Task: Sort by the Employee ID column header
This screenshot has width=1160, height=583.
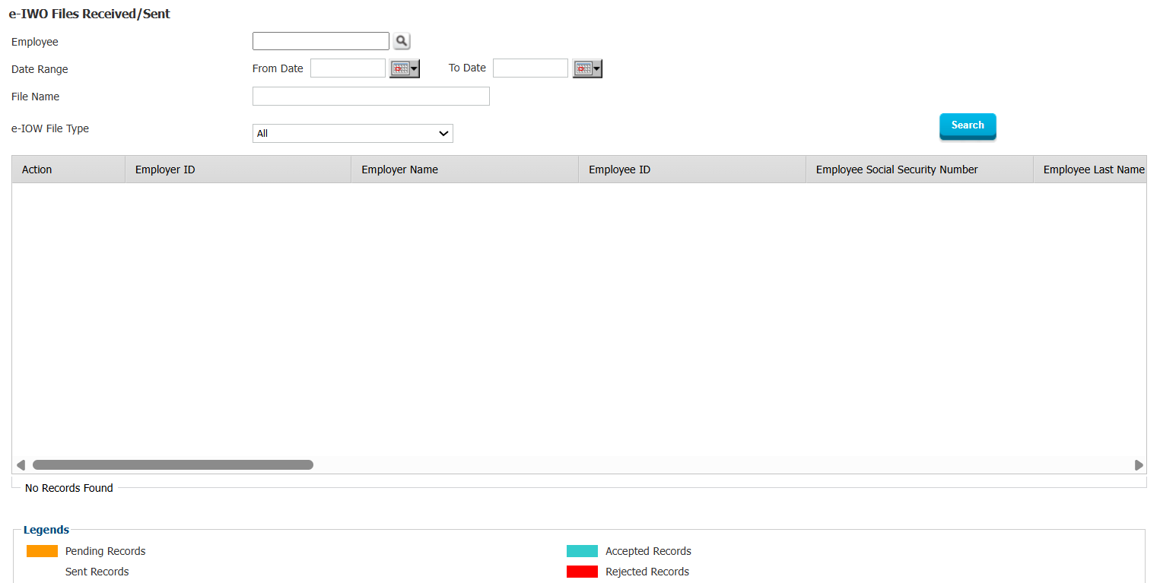Action: (x=692, y=170)
